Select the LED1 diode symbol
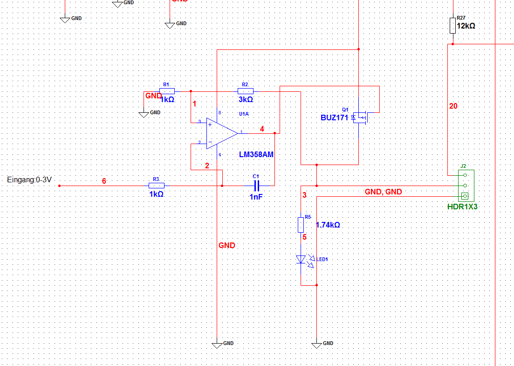Viewport: 514px width, 366px height. [305, 260]
